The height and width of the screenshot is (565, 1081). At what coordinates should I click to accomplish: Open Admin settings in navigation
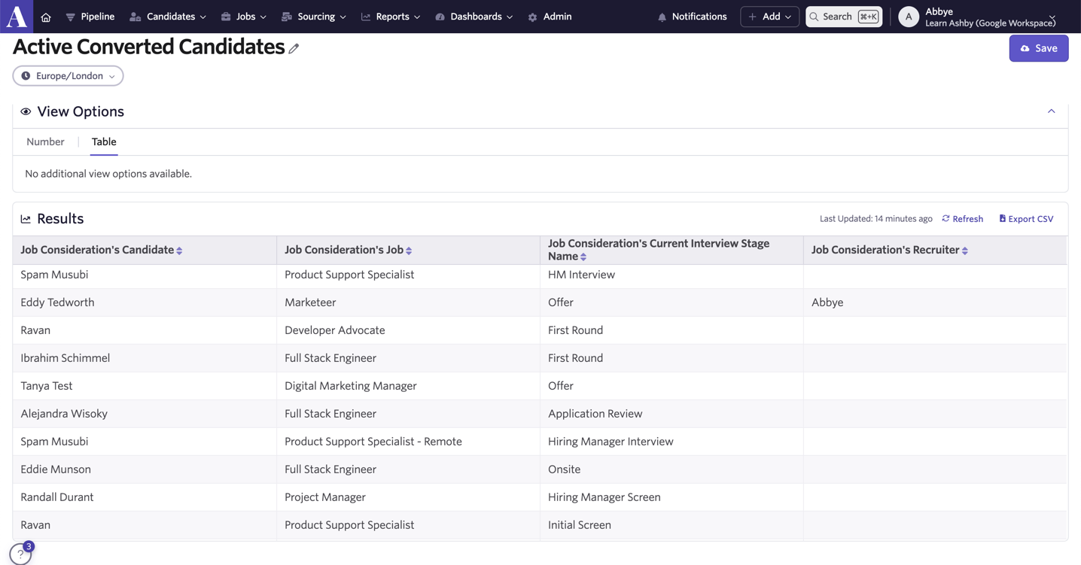click(550, 17)
